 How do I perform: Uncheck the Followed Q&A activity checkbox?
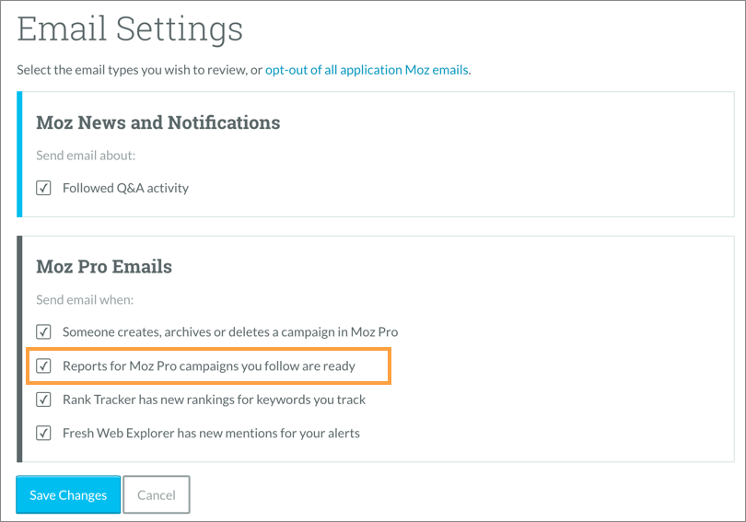43,188
